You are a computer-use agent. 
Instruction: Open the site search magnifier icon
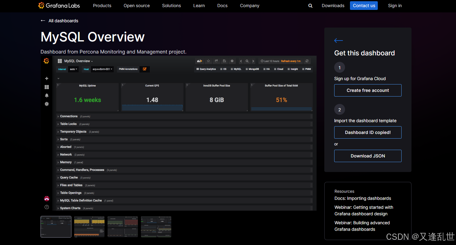tap(310, 6)
